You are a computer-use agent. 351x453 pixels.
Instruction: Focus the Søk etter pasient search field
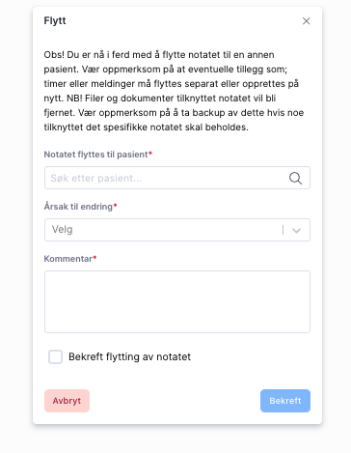pyautogui.click(x=177, y=178)
